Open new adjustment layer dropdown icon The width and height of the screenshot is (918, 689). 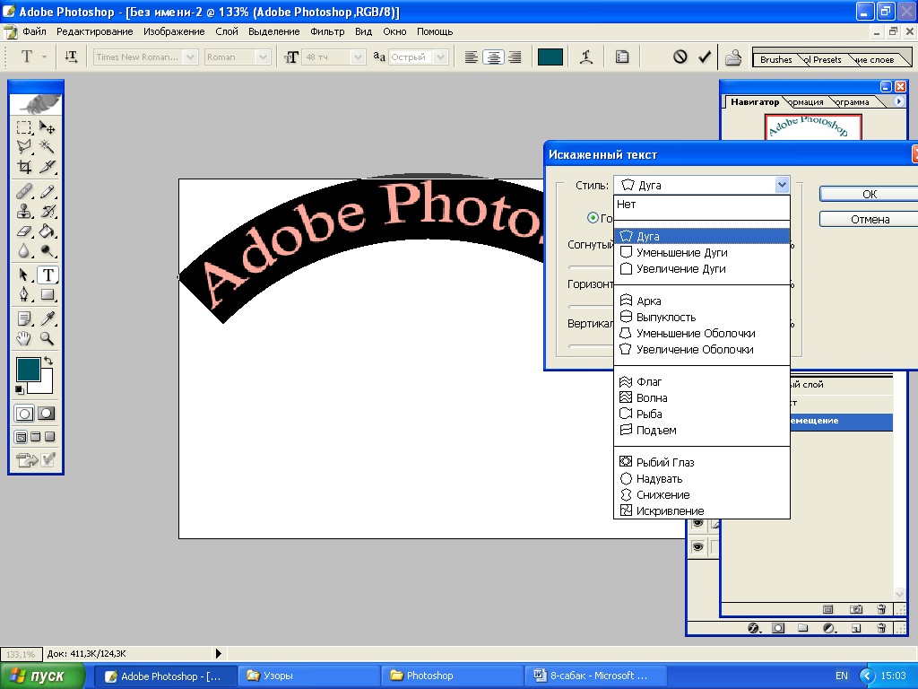point(829,628)
